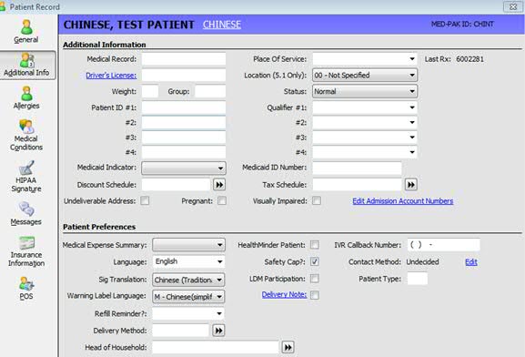The height and width of the screenshot is (357, 525).
Task: Click the Delivery Method lookup arrow button
Action: click(x=218, y=331)
